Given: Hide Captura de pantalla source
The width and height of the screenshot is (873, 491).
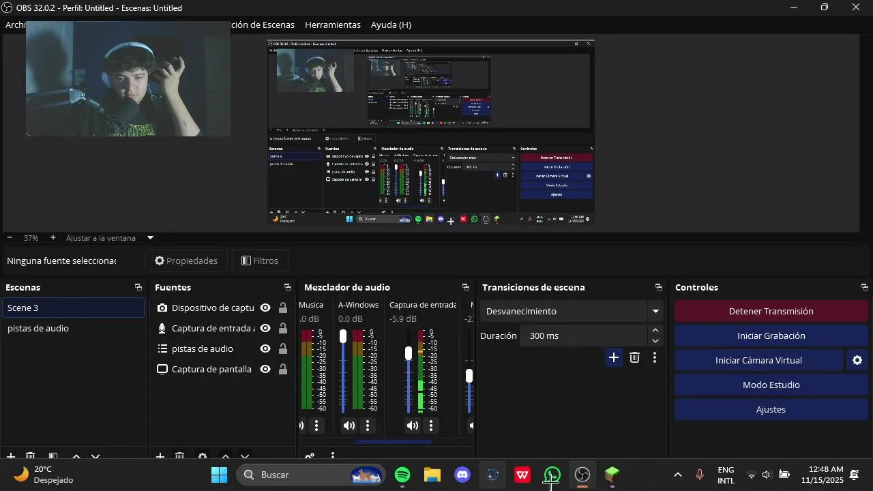Looking at the screenshot, I should pyautogui.click(x=265, y=369).
